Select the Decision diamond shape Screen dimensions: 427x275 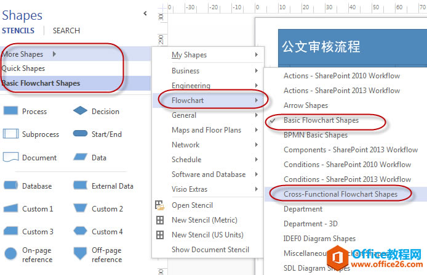(80, 110)
